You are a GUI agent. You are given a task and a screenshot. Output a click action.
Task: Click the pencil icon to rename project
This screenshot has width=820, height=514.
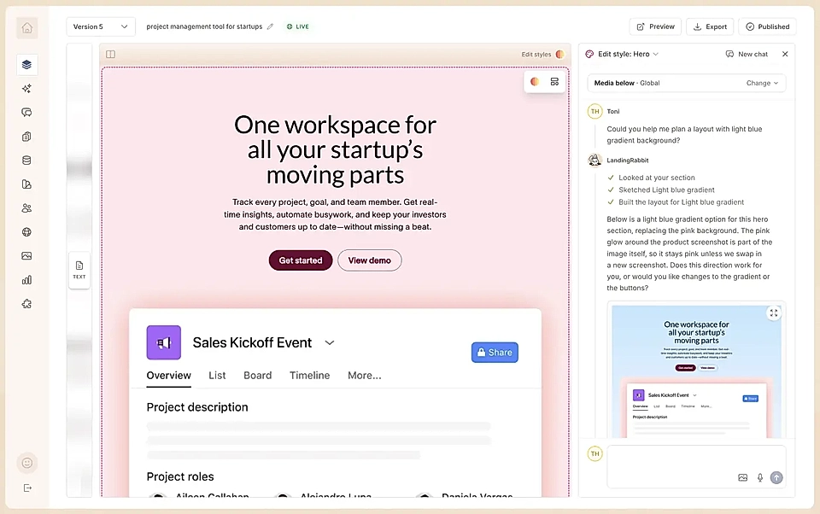coord(270,26)
